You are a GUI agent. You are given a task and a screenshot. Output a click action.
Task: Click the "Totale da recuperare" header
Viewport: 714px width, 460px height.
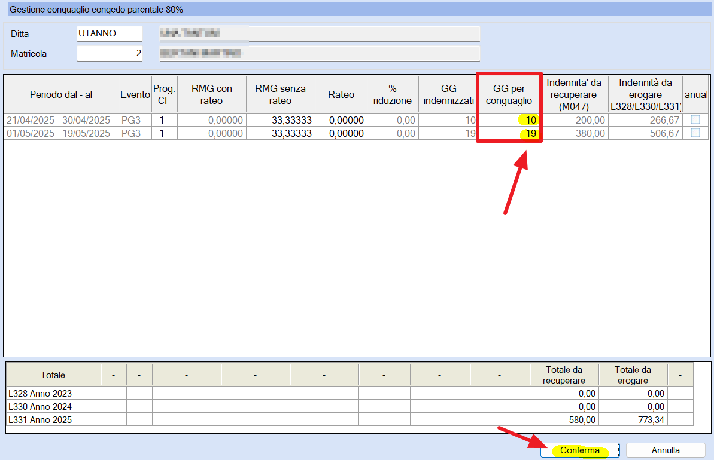click(x=564, y=375)
